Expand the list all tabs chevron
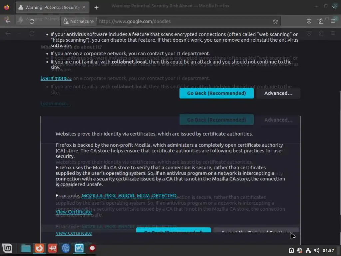341x256 pixels. pyautogui.click(x=334, y=7)
